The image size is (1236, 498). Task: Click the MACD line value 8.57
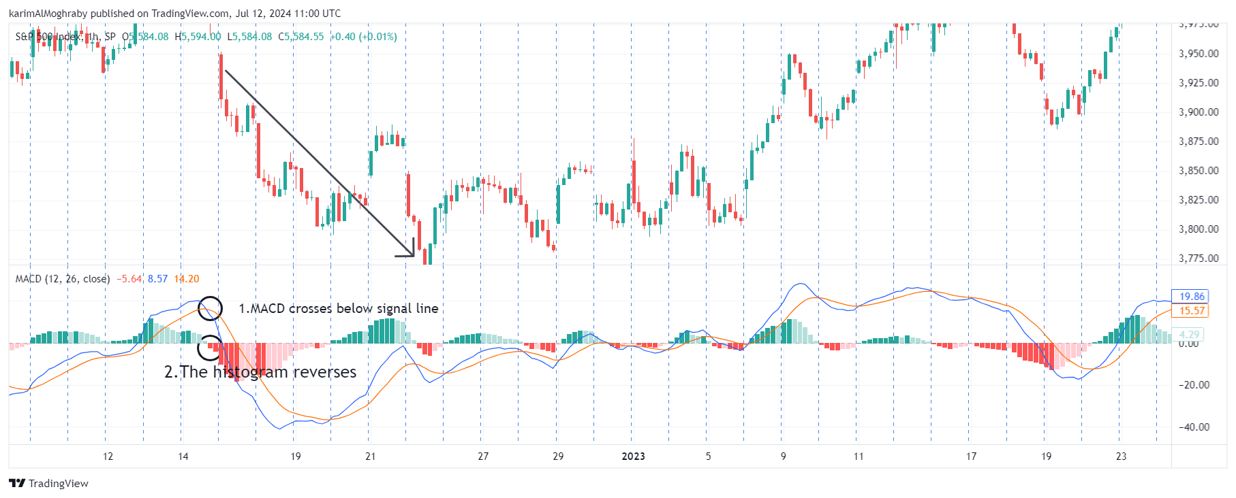pos(157,279)
